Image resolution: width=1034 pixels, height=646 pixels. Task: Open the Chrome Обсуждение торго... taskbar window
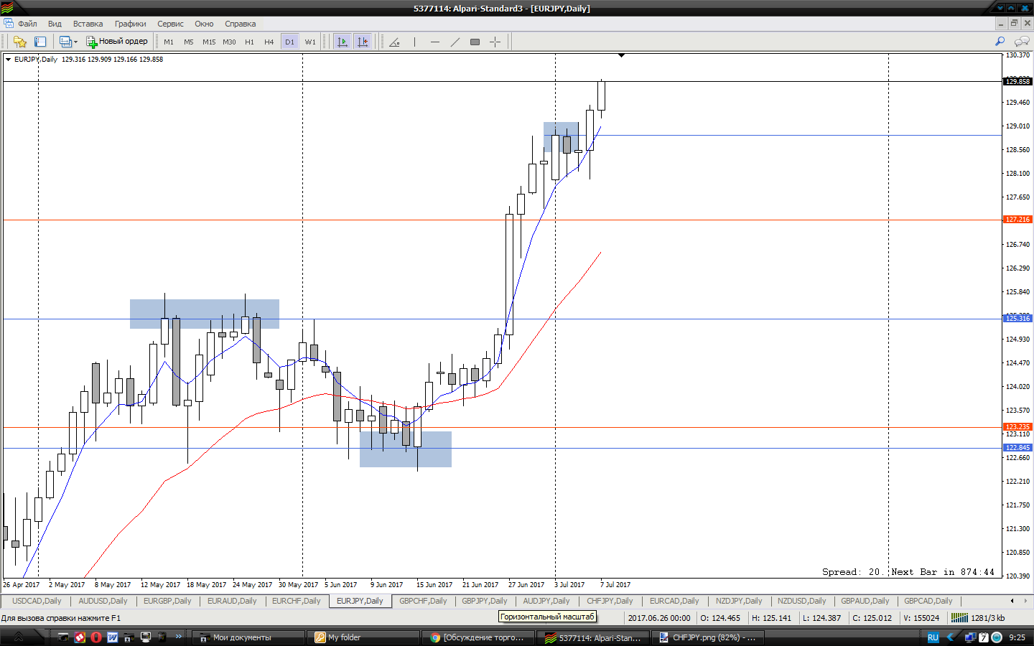click(478, 637)
